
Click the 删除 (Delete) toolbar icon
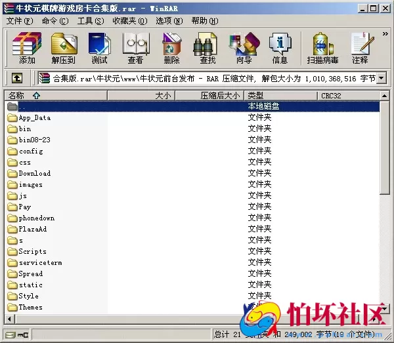click(172, 44)
